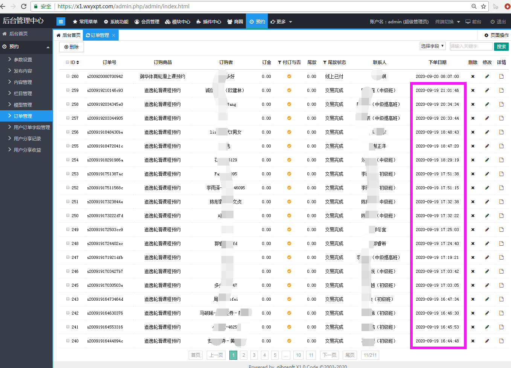
Task: Open the 选择字段 field dropdown
Action: pyautogui.click(x=433, y=46)
